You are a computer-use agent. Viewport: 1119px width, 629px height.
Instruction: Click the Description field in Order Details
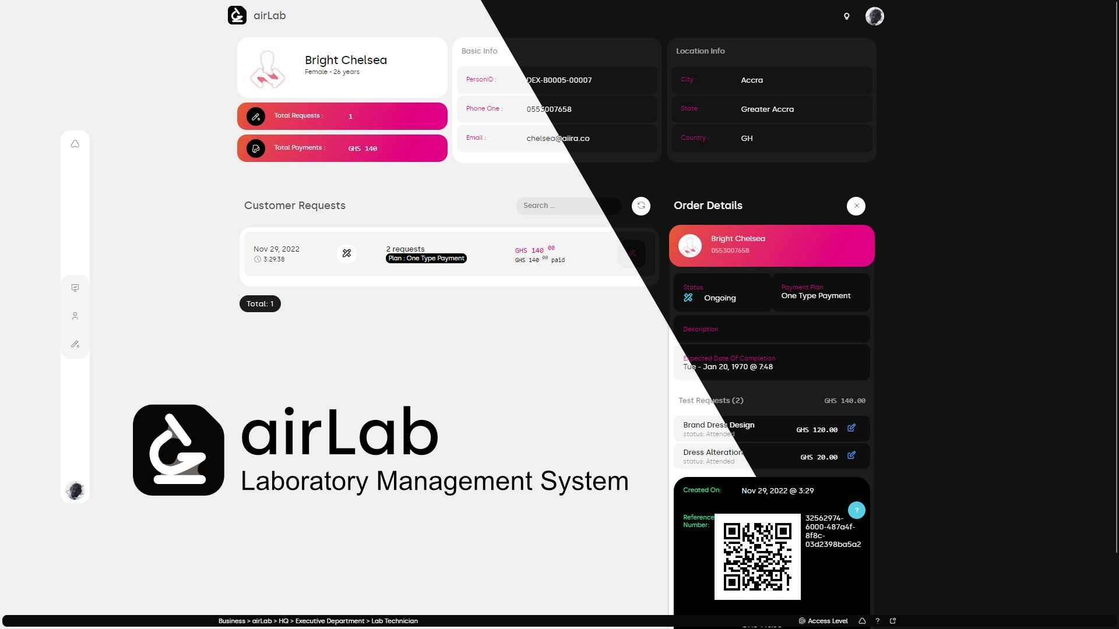[x=772, y=329]
